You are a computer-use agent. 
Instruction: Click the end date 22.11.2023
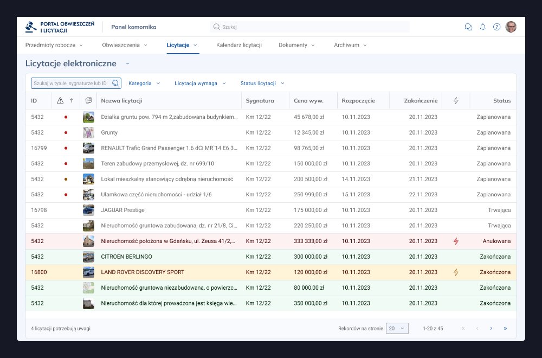(423, 194)
